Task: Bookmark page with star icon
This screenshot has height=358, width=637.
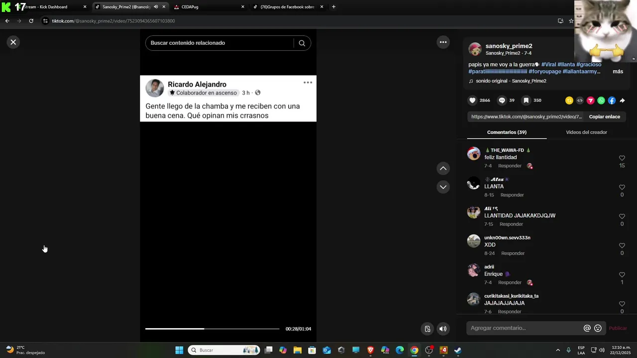Action: 571,21
